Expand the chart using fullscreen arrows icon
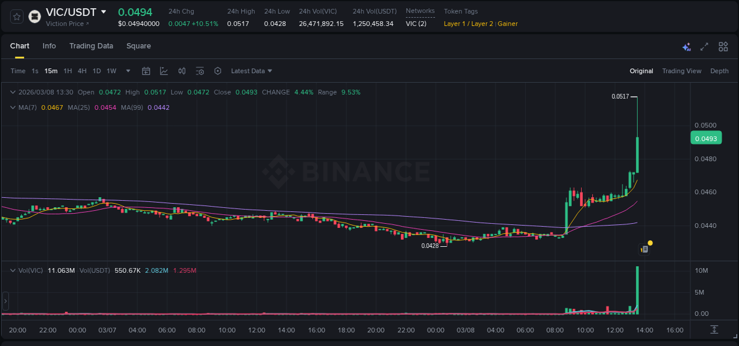This screenshot has height=346, width=739. (x=704, y=46)
